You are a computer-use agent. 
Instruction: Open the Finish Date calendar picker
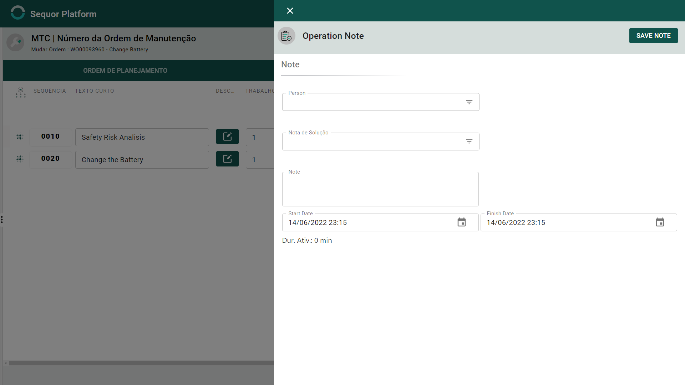tap(660, 222)
